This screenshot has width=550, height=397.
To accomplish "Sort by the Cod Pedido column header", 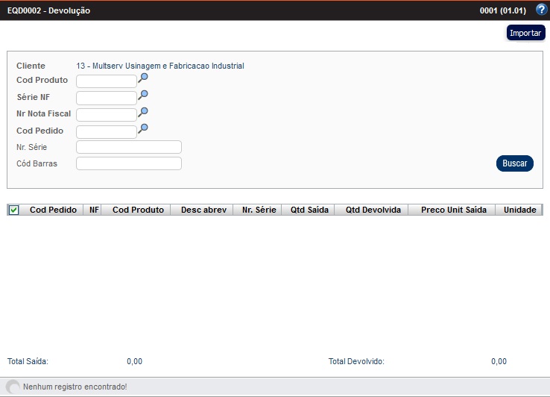I will (x=53, y=210).
